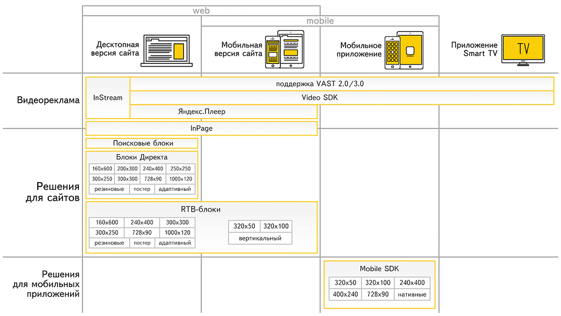
Task: Select the "mobile" header label
Action: (320, 21)
